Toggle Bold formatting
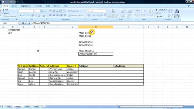194x109 pixels. 20,15
